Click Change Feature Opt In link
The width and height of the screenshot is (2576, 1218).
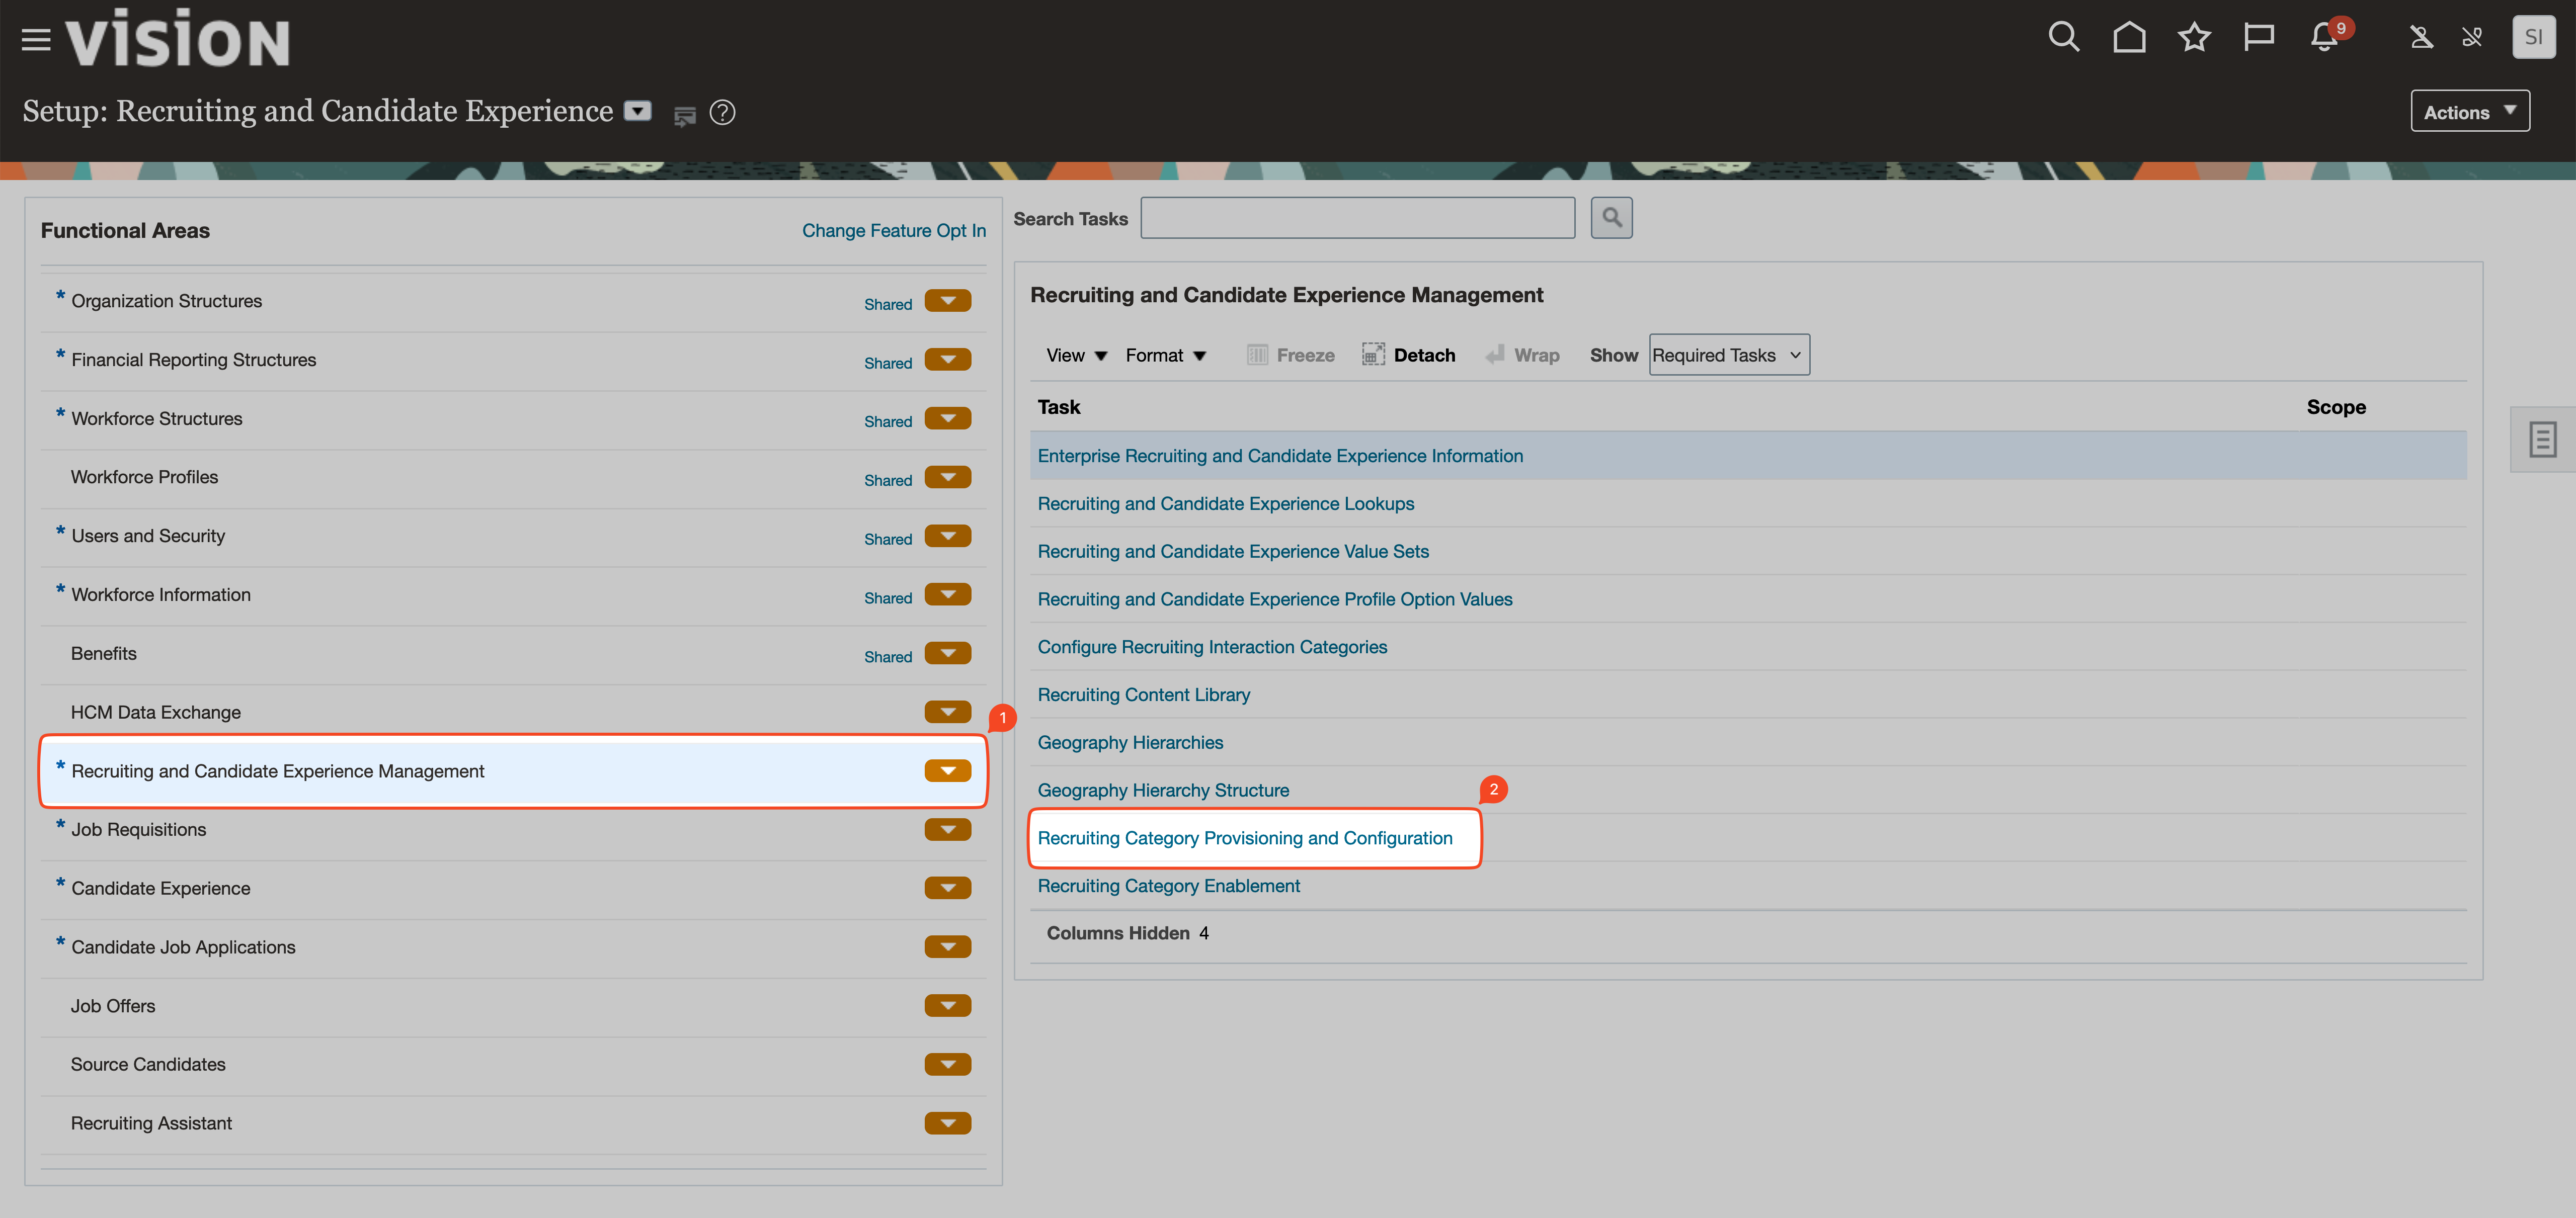pyautogui.click(x=893, y=231)
